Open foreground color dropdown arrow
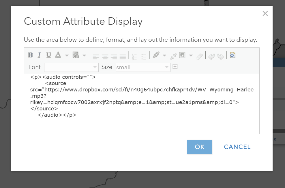Screen dimensions: 285x188 pyautogui.click(x=67, y=55)
